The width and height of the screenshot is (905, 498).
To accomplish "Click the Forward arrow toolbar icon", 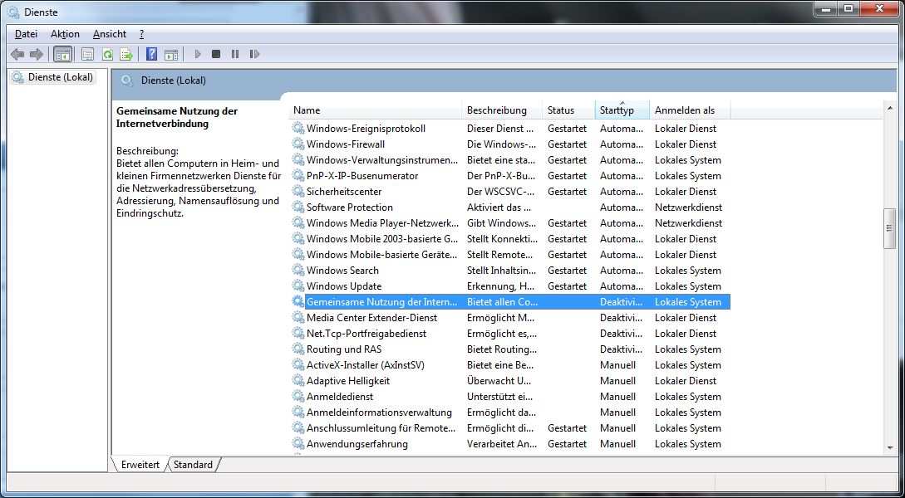I will pos(37,54).
